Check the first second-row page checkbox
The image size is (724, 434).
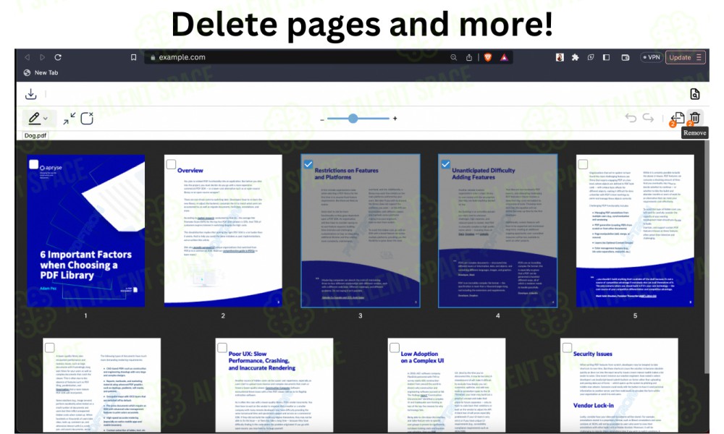tap(50, 348)
